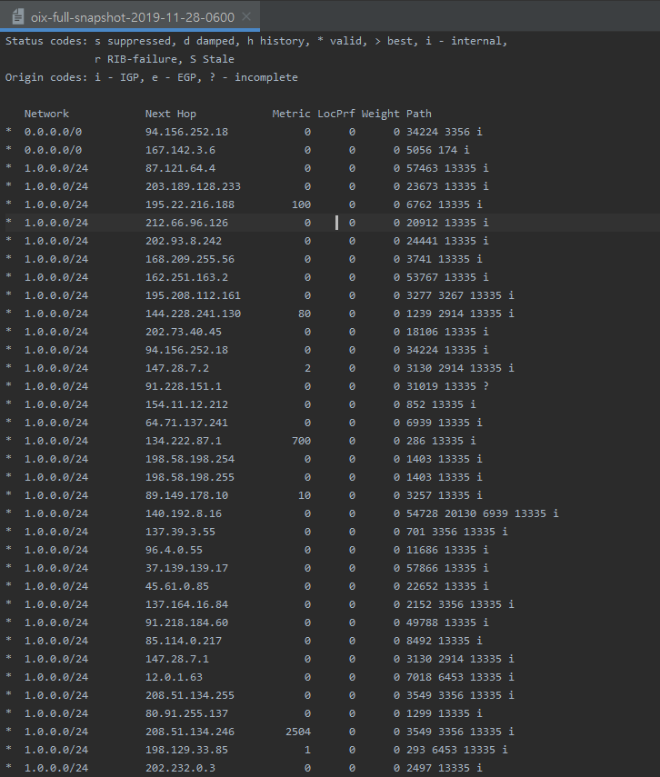Click next hop 167.142.3.6
Viewport: 660px width, 777px height.
pyautogui.click(x=180, y=150)
